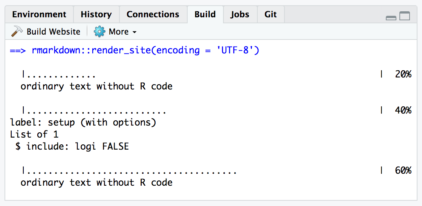This screenshot has height=206, width=422.
Task: Select the Connections tab
Action: click(153, 15)
